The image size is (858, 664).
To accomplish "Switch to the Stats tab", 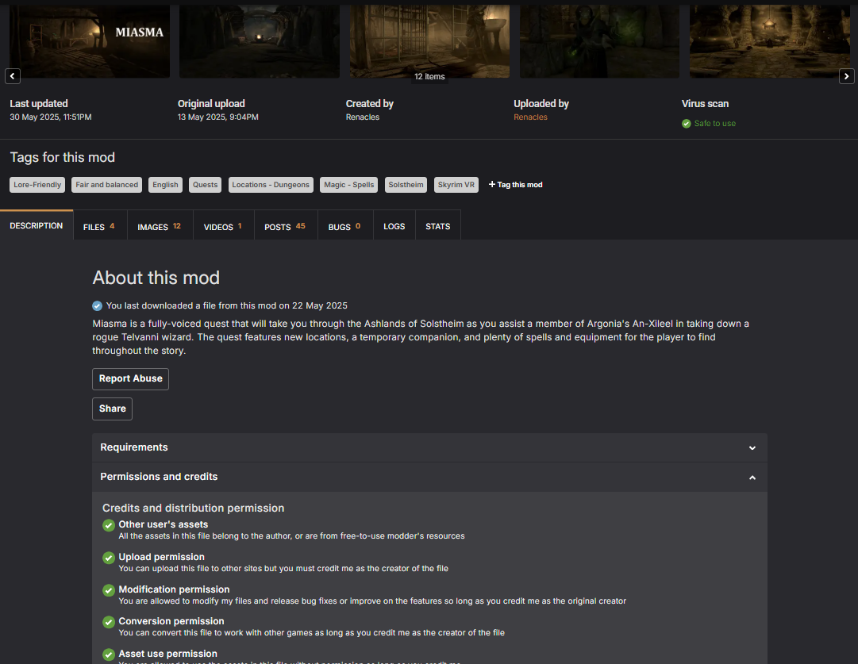I will [x=438, y=226].
